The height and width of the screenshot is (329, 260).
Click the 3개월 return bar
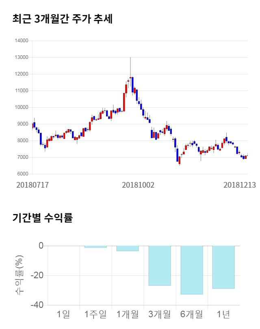(160, 266)
